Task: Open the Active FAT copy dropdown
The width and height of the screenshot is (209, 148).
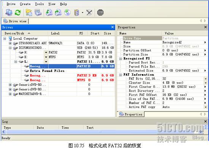Action: [x=206, y=107]
